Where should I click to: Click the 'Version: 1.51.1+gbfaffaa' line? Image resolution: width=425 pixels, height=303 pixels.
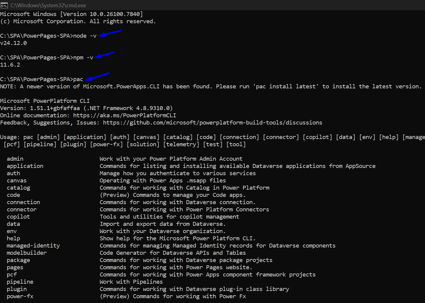point(40,108)
